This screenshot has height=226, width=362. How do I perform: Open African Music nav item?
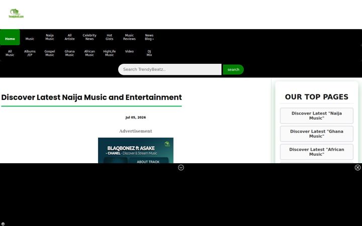pos(89,53)
